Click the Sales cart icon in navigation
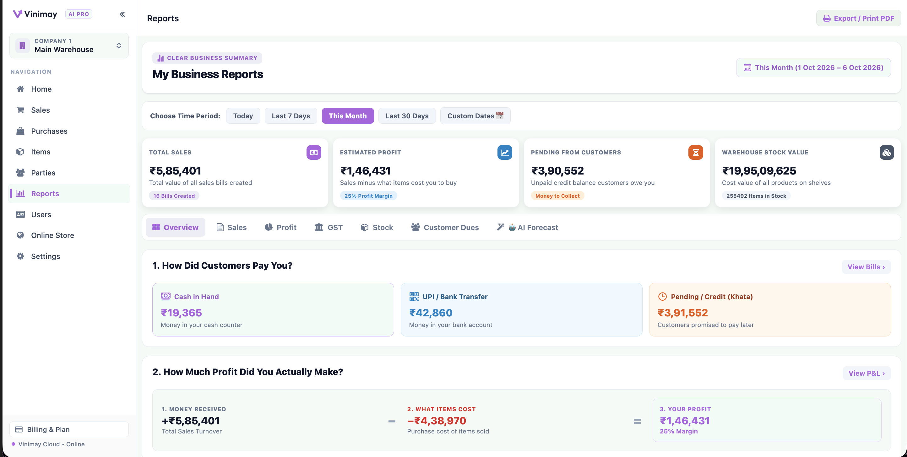The image size is (907, 457). pos(20,110)
